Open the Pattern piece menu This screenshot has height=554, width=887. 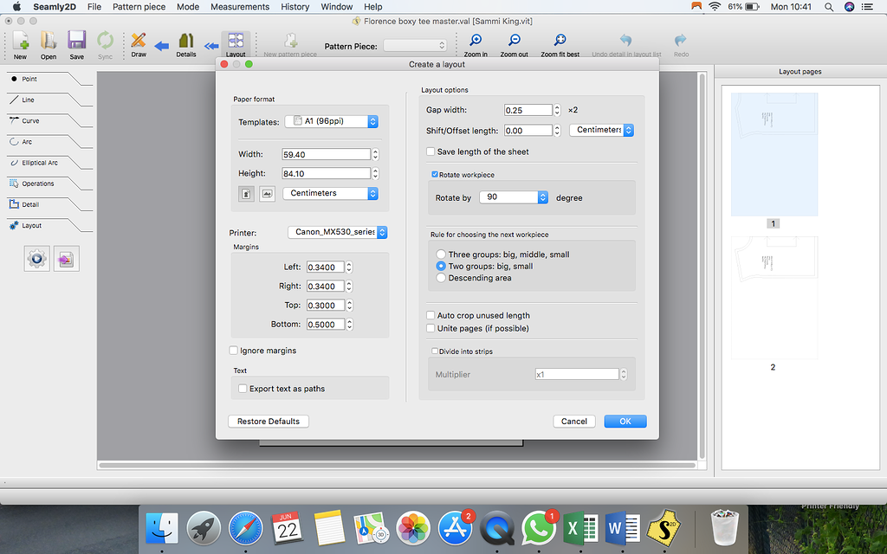tap(139, 6)
